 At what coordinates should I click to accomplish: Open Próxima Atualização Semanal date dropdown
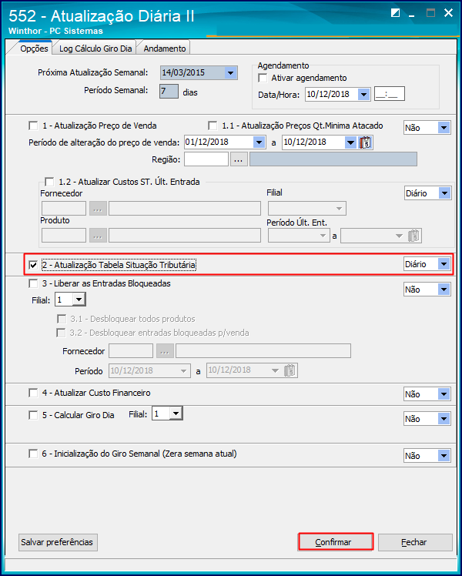(x=230, y=72)
